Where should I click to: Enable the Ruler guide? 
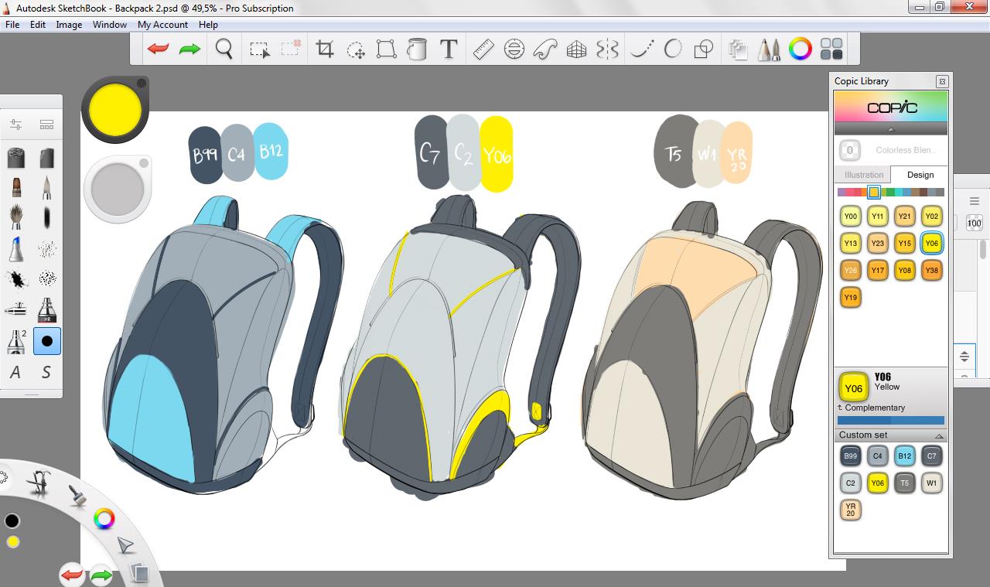pos(483,49)
